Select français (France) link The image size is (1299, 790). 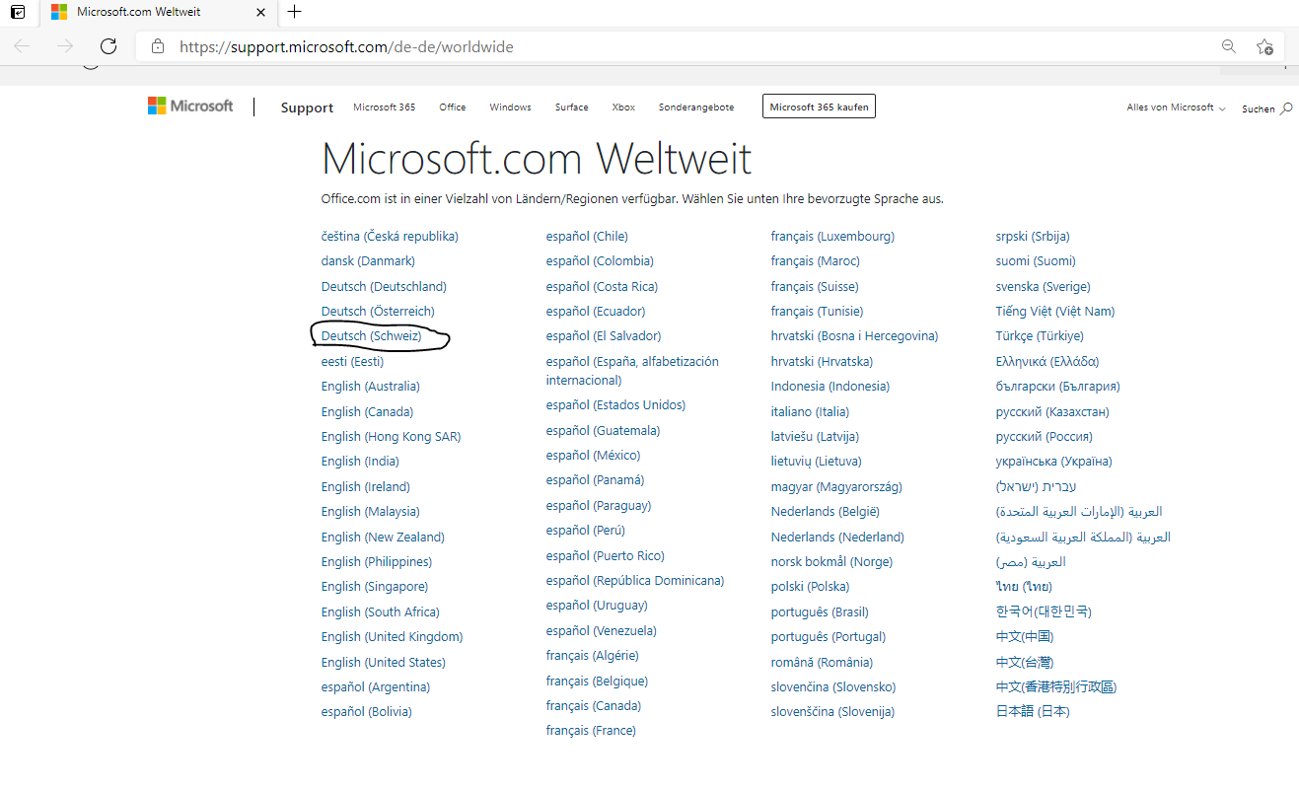pos(591,731)
